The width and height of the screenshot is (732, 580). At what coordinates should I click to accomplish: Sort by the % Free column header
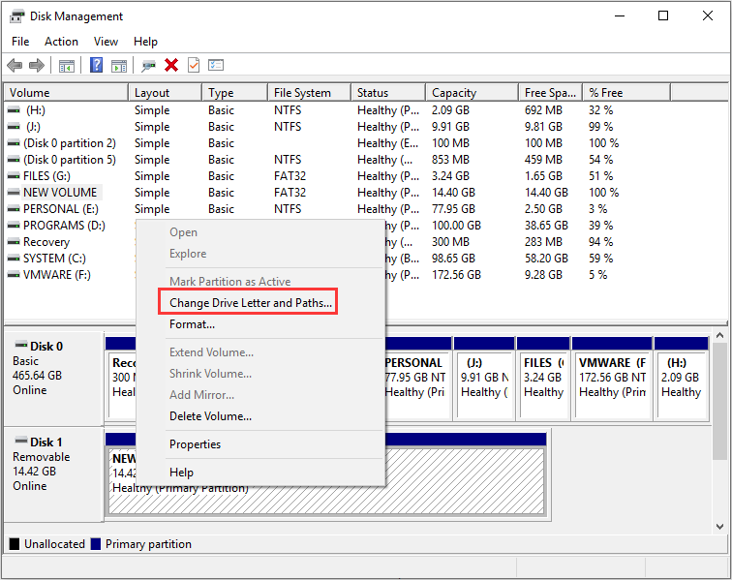(626, 93)
